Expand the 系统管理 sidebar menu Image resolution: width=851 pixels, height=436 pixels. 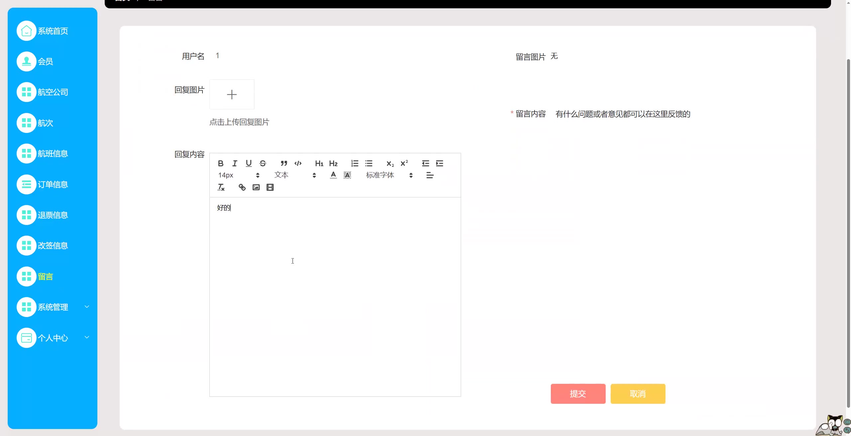[x=53, y=307]
